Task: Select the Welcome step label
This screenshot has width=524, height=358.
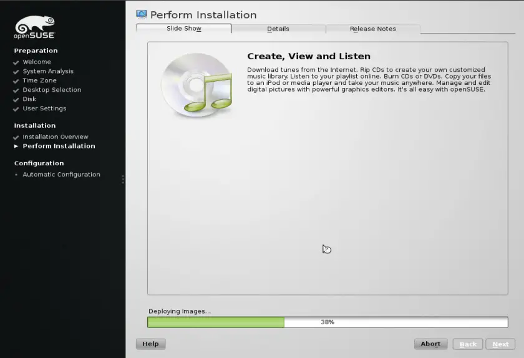Action: tap(37, 62)
